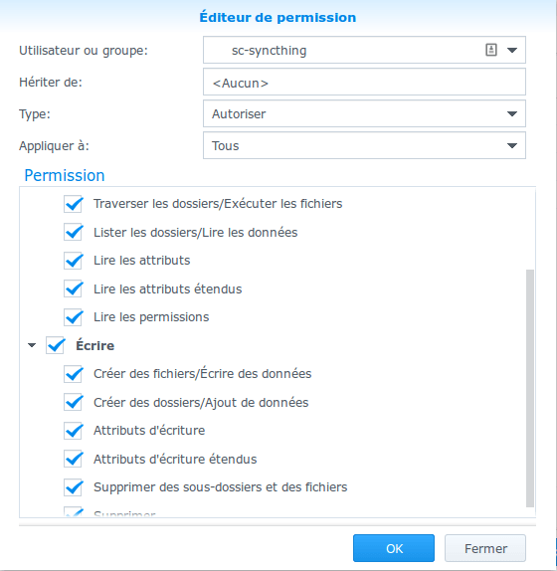This screenshot has width=557, height=571.
Task: Toggle Attributs d'écriture étendus checkbox
Action: pos(74,459)
